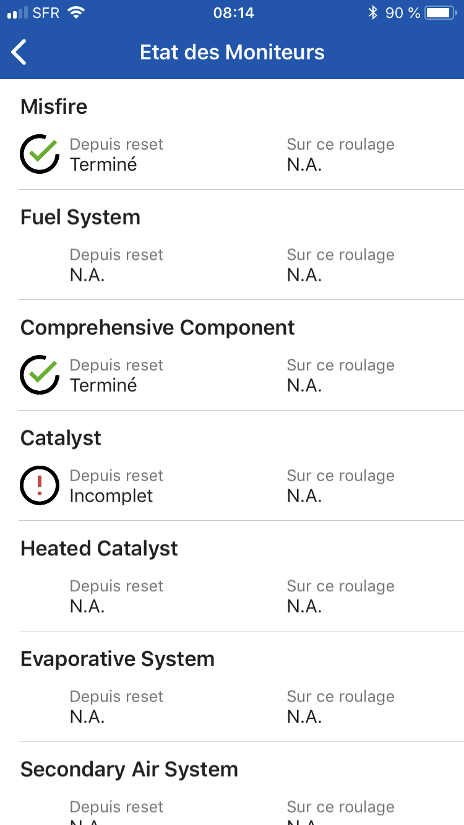Select the Fuel System monitor heading
This screenshot has width=464, height=825.
[80, 217]
